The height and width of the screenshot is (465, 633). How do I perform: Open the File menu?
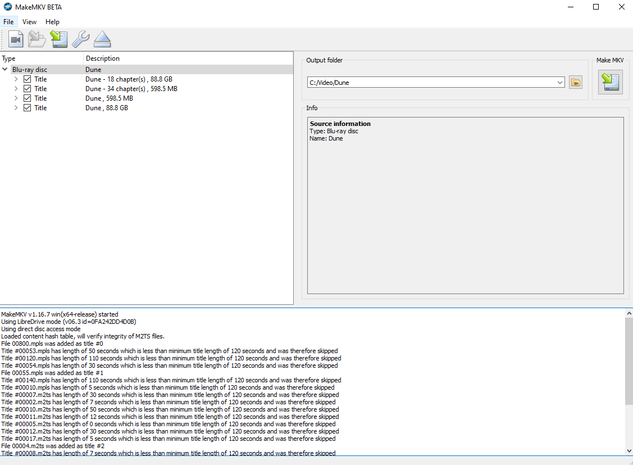(x=8, y=22)
